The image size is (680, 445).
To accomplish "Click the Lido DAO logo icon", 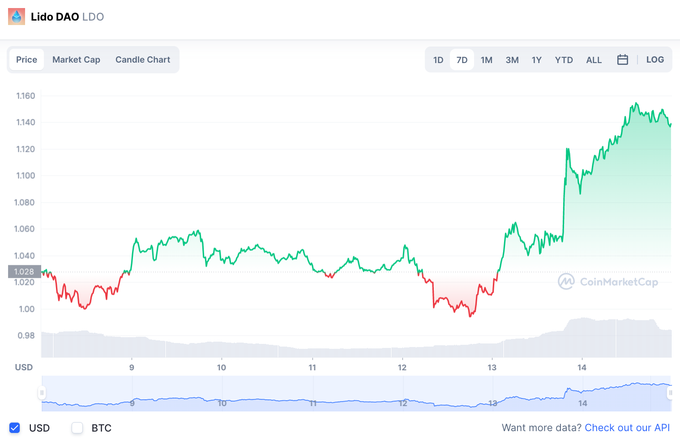I will coord(17,17).
